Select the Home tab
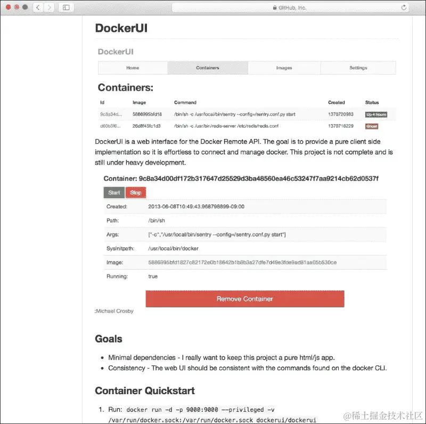 click(133, 68)
